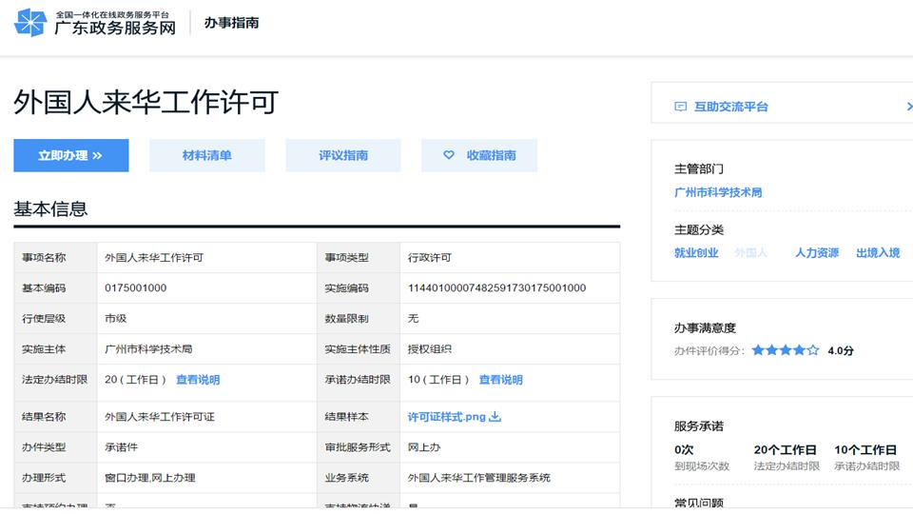Click the chat icon next to 互助交流平台

coord(680,107)
